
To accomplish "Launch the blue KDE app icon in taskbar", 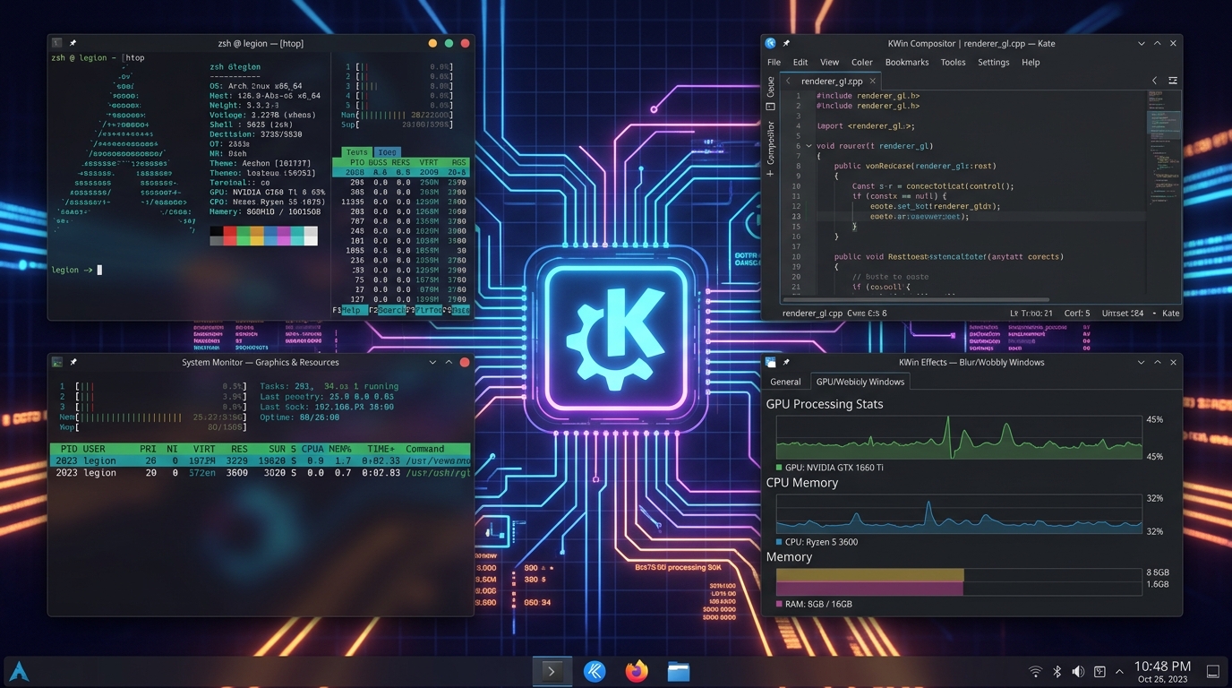I will click(595, 671).
